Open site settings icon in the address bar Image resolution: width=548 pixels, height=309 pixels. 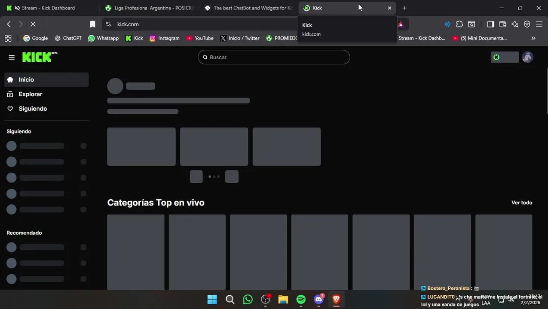coord(108,24)
